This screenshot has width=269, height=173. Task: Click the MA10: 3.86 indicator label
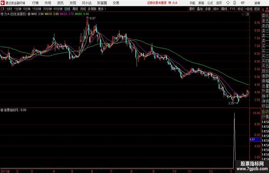tap(52, 14)
